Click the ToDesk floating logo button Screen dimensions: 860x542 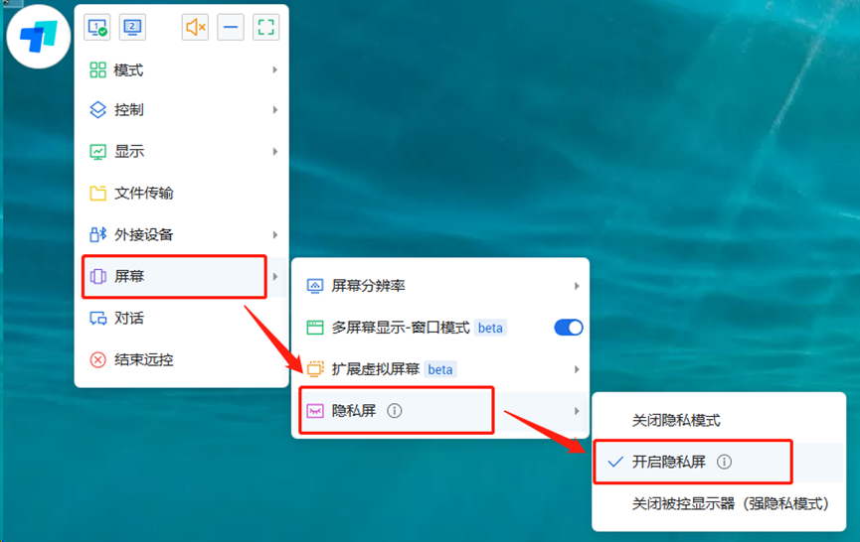point(39,37)
